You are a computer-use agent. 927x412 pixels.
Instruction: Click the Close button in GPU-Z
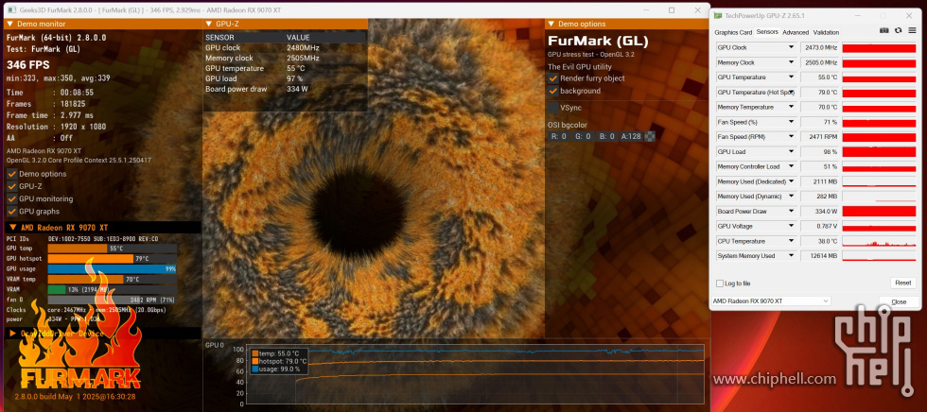(900, 301)
